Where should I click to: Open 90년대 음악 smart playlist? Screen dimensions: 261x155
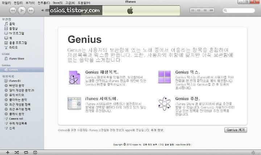[x=22, y=86]
